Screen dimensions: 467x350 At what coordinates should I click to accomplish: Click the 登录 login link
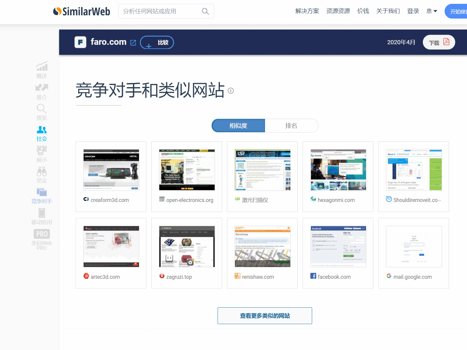[x=413, y=11]
